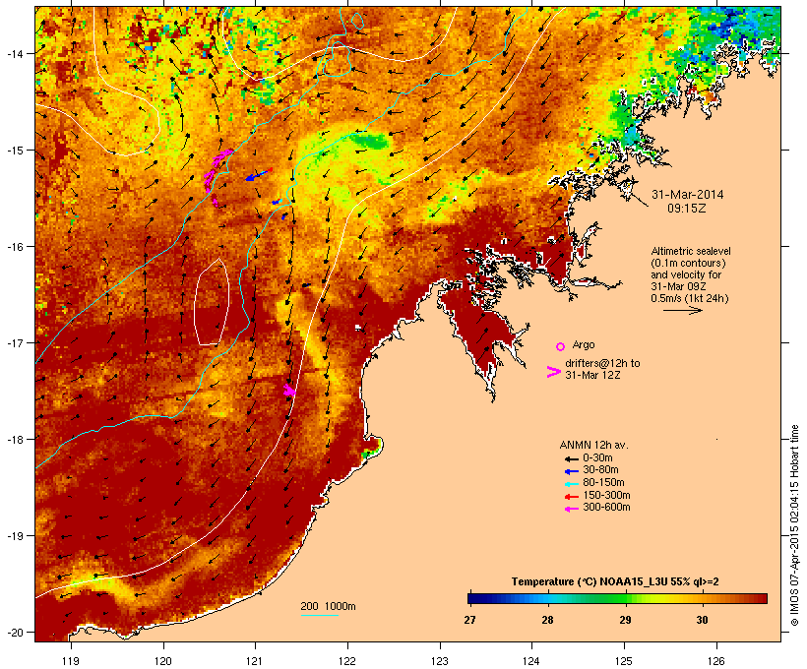This screenshot has width=807, height=669.
Task: Click the magenta drifter arrowhead legend symbol
Action: [553, 372]
